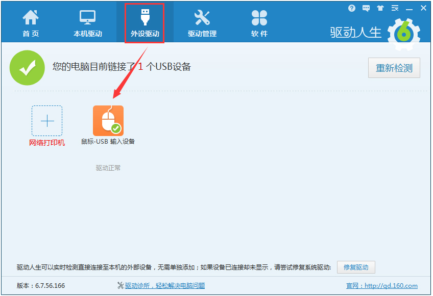Click the USB devices connected message
This screenshot has width=433, height=296.
click(x=122, y=67)
